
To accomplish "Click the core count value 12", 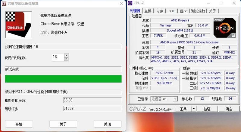I will tap(202, 98).
